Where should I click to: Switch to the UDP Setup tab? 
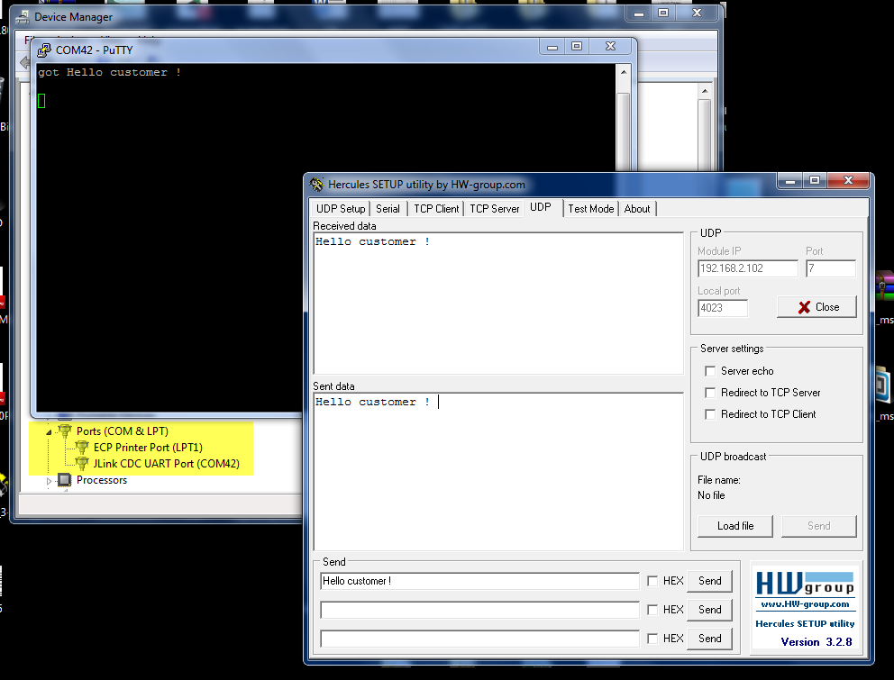(341, 209)
